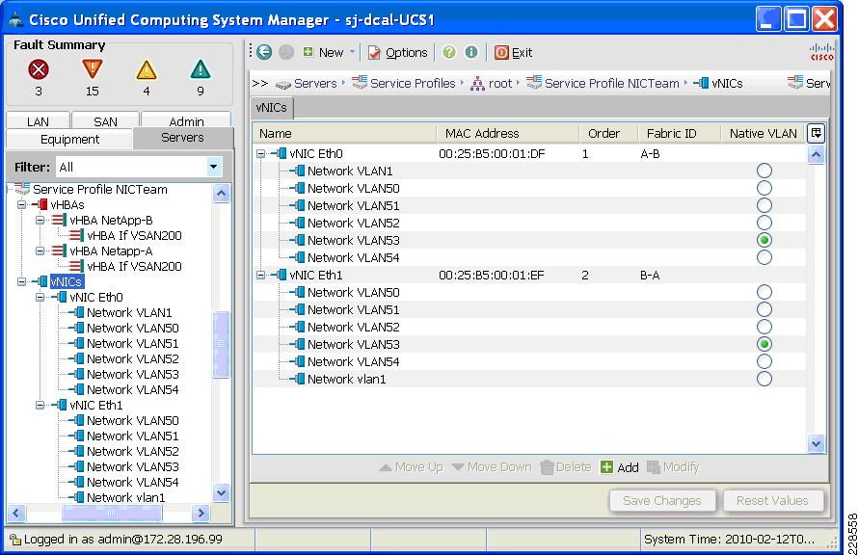
Task: Click the lock icon in status bar
Action: (x=15, y=540)
